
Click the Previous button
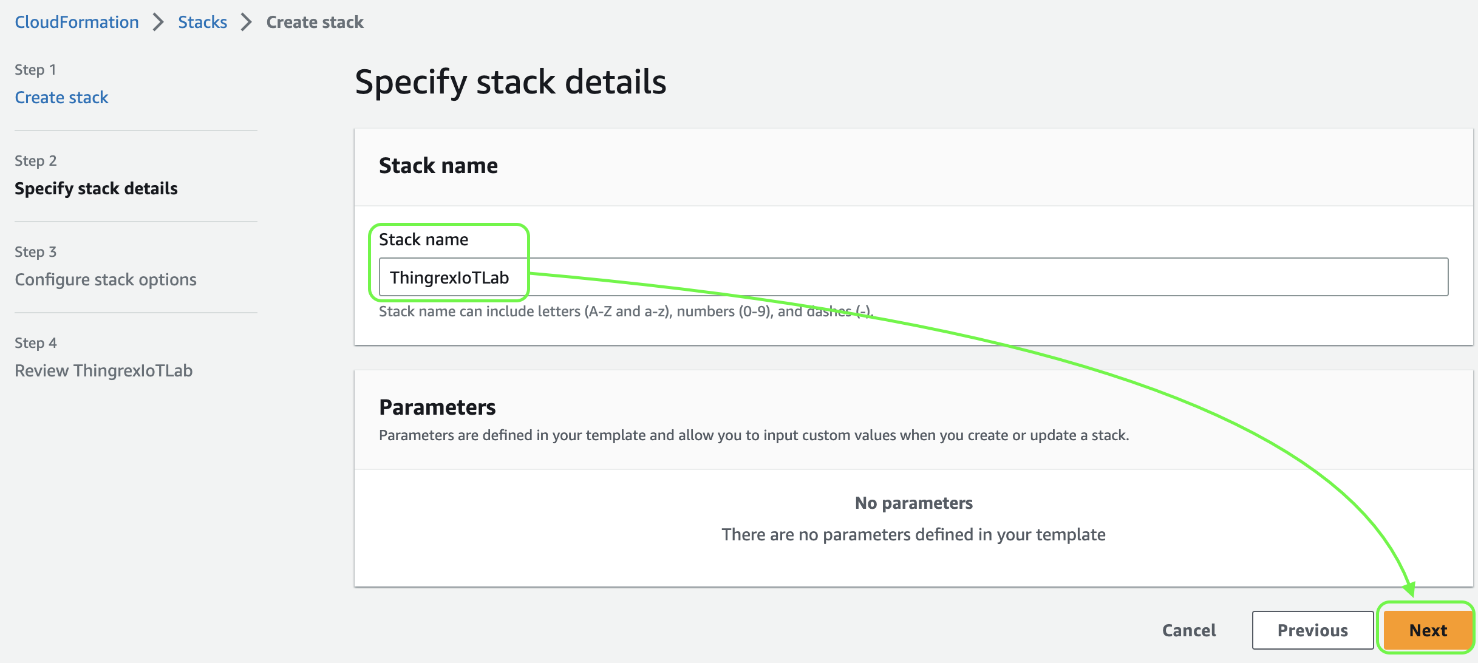click(1312, 630)
